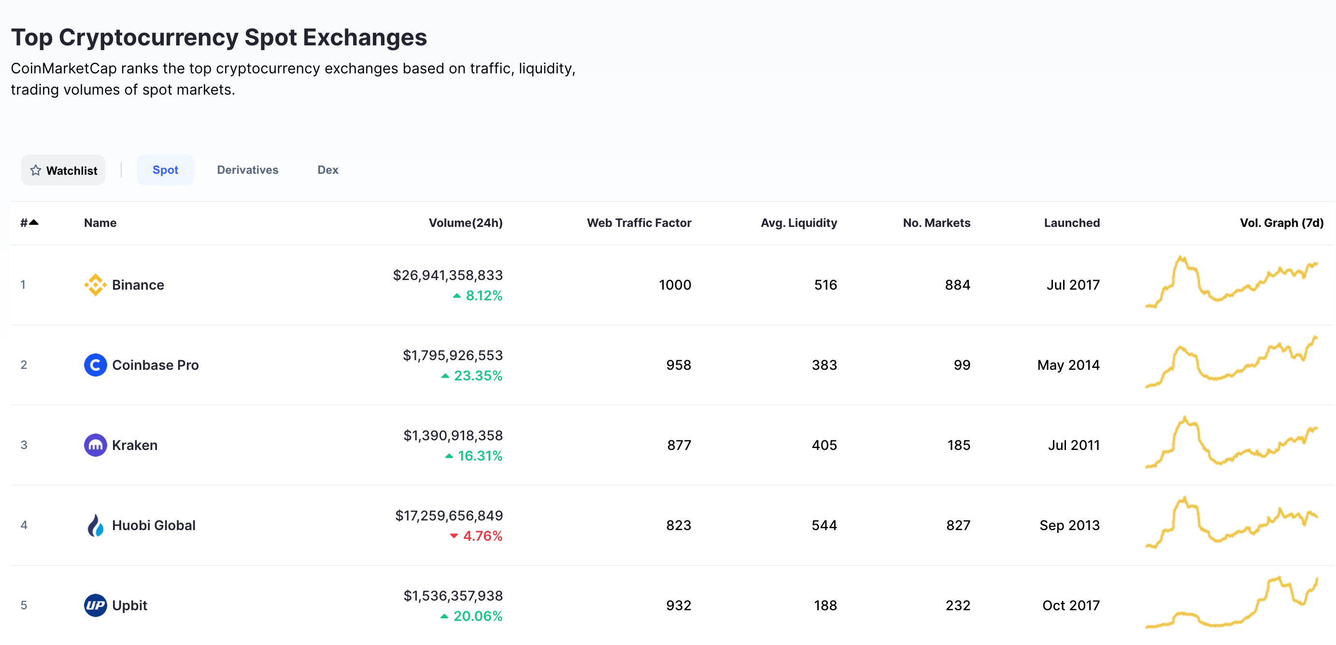Open the Upbit exchange page
The width and height of the screenshot is (1336, 645).
click(x=129, y=605)
